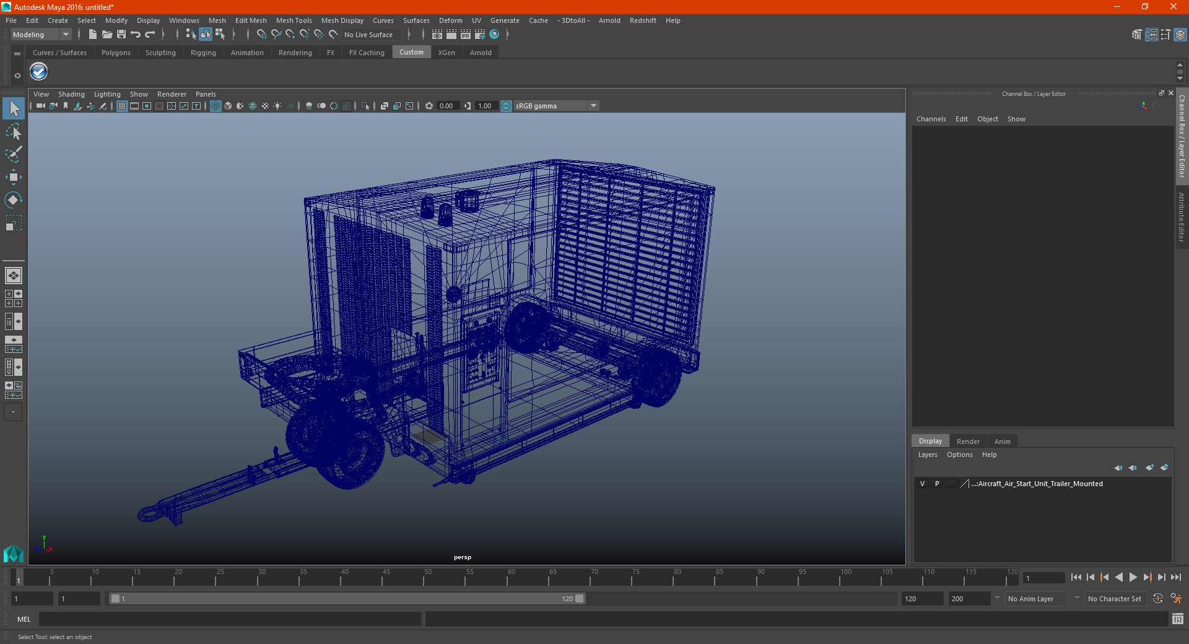1189x644 pixels.
Task: Open the Mesh Tools menu
Action: (294, 20)
